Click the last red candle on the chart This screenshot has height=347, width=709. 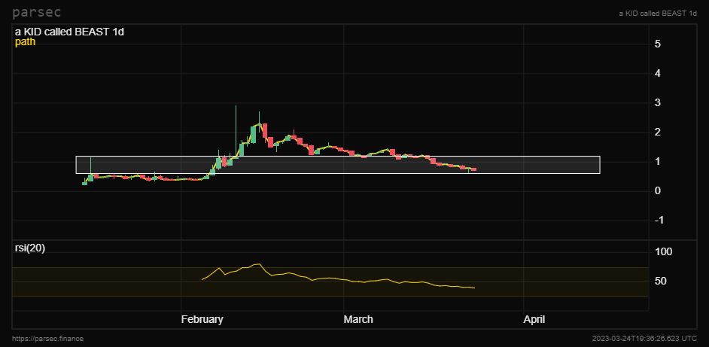(x=474, y=169)
